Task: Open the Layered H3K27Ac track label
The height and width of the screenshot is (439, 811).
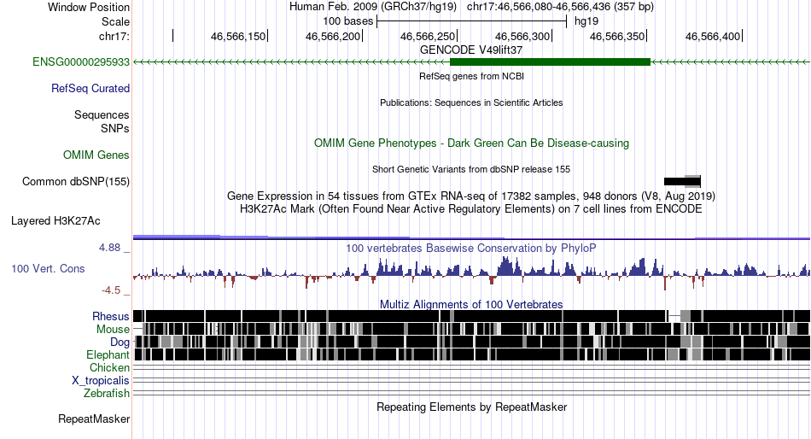Action: coord(55,221)
